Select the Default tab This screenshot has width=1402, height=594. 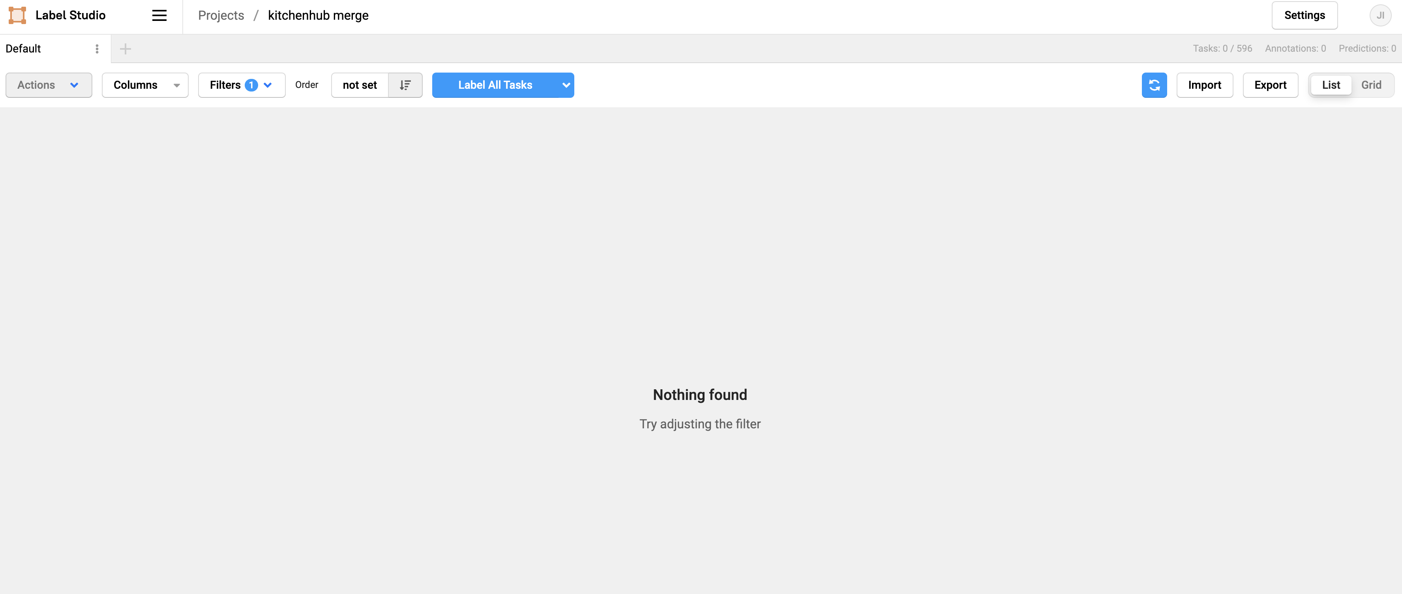pyautogui.click(x=23, y=49)
